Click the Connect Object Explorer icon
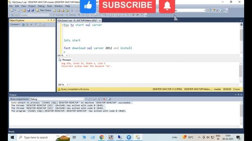The image size is (252, 141). click(x=24, y=24)
